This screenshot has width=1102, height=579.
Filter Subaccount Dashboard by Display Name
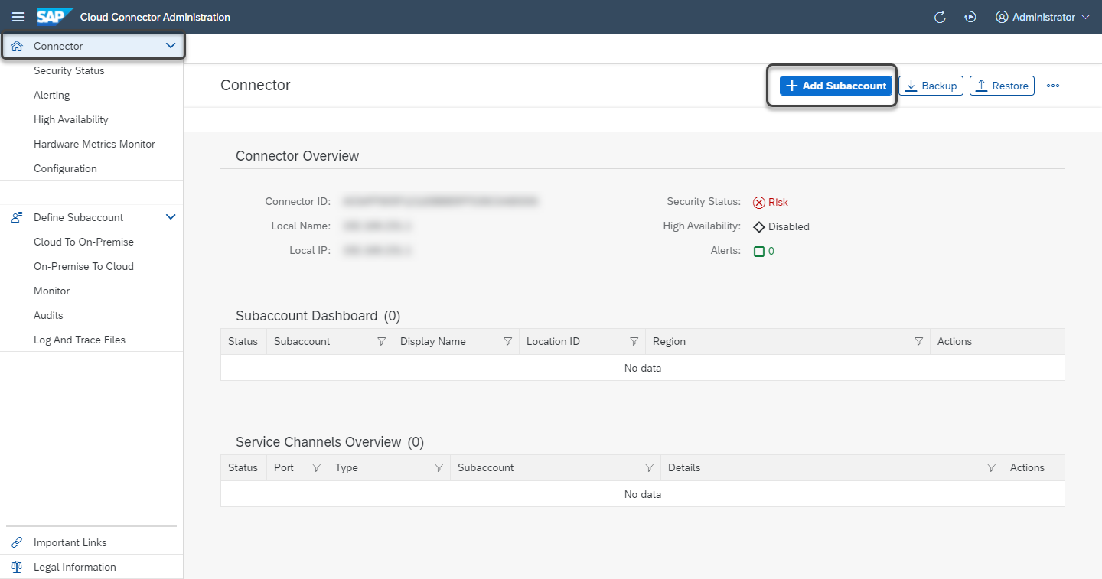tap(507, 342)
